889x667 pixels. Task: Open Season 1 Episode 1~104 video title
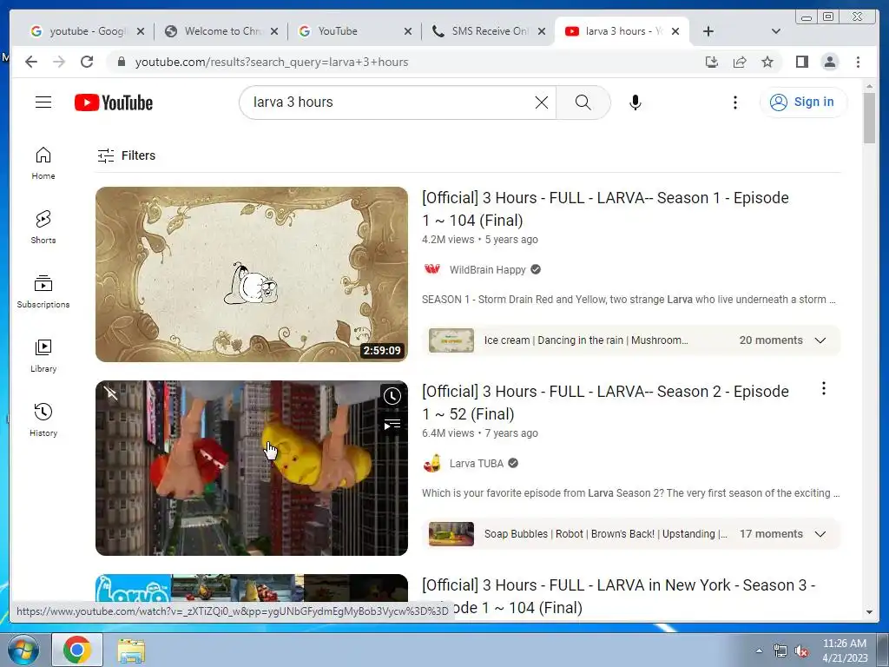click(605, 208)
